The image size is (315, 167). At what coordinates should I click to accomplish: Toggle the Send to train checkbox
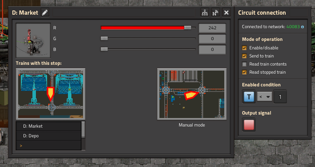[x=244, y=56]
